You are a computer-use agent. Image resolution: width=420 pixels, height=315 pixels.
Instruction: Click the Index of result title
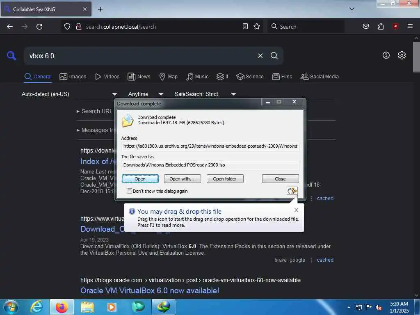click(x=97, y=162)
